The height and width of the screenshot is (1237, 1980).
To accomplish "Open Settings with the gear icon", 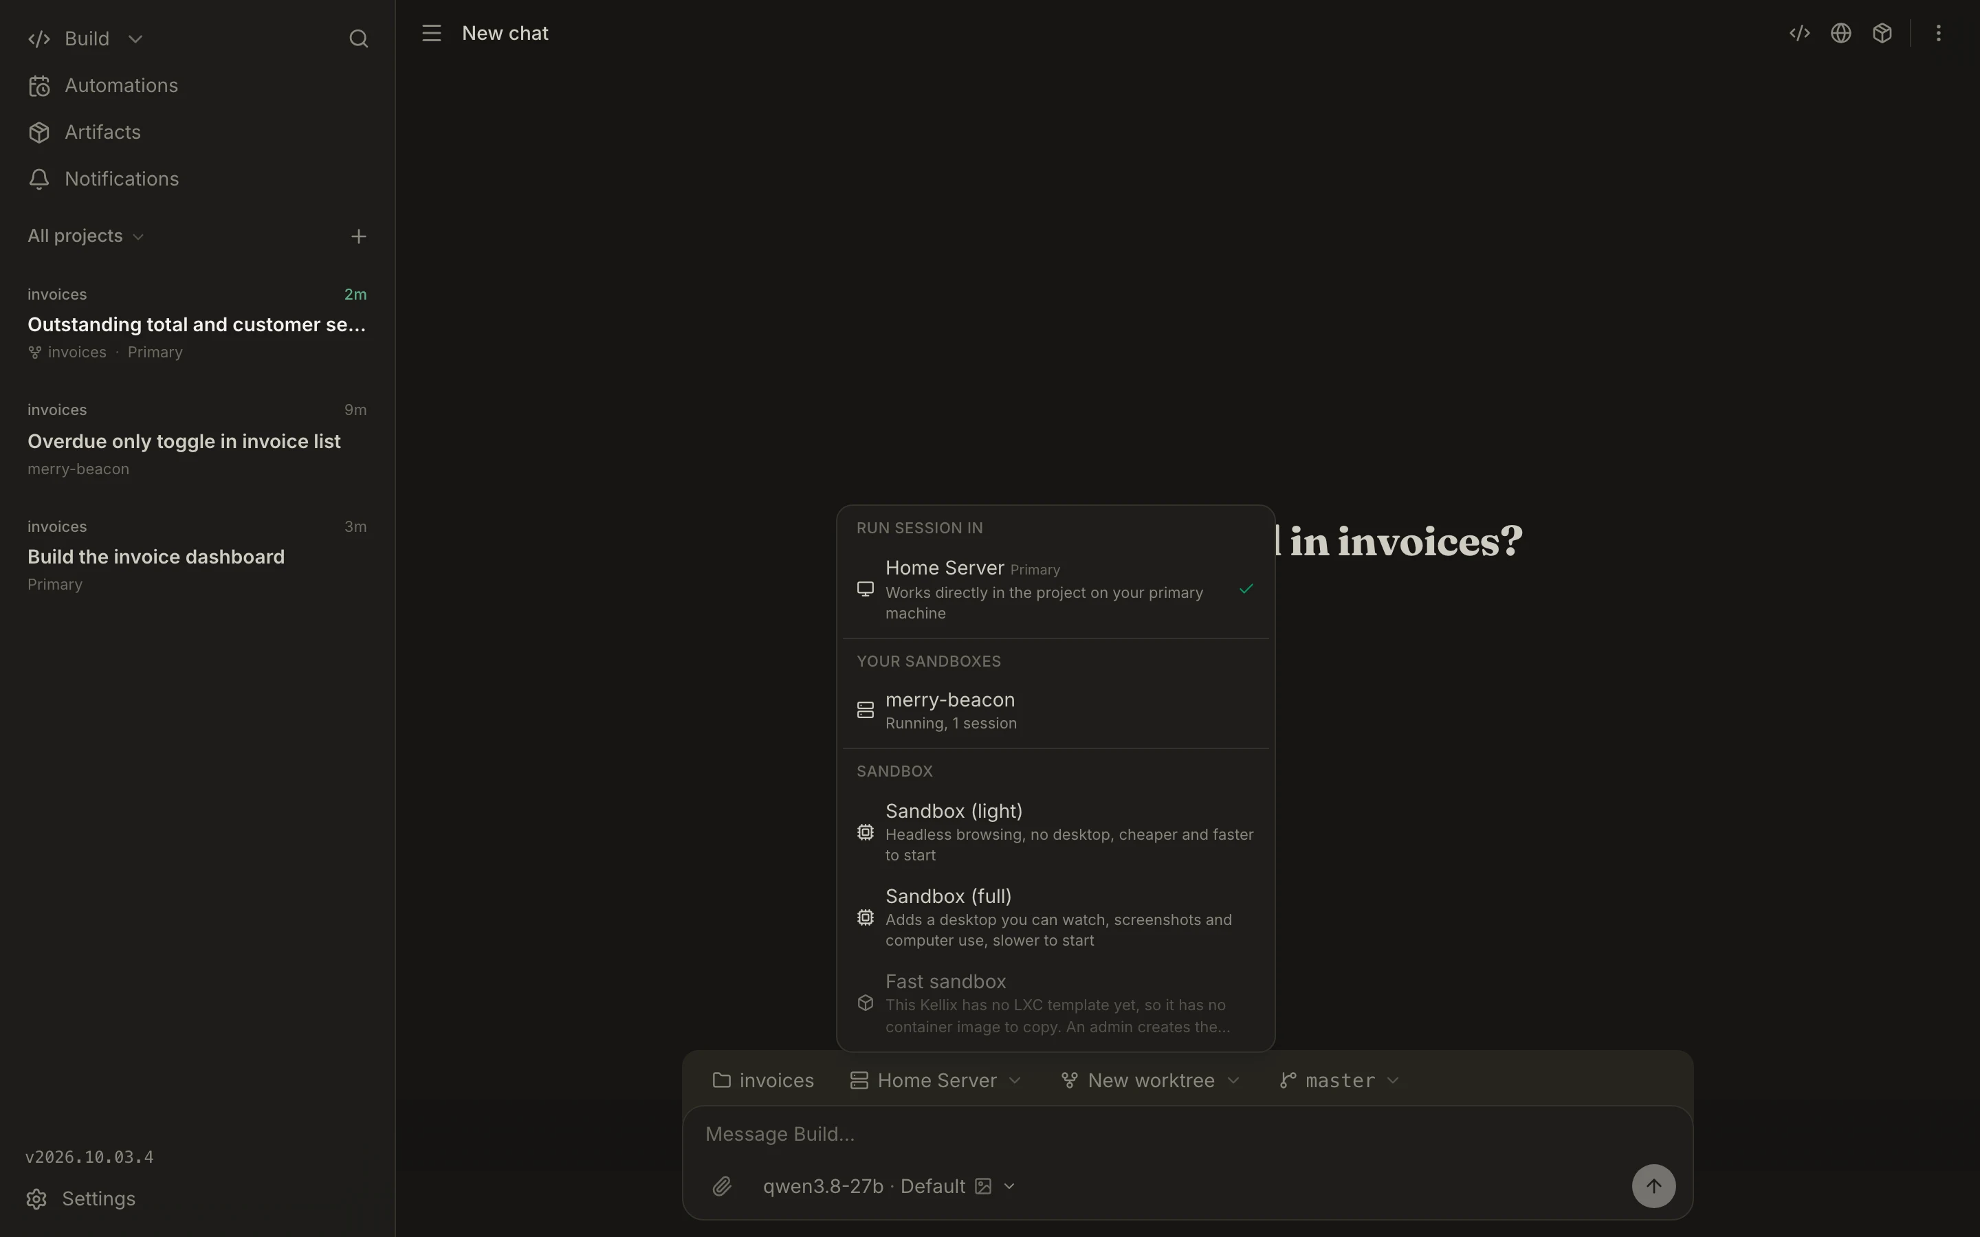I will pyautogui.click(x=81, y=1199).
